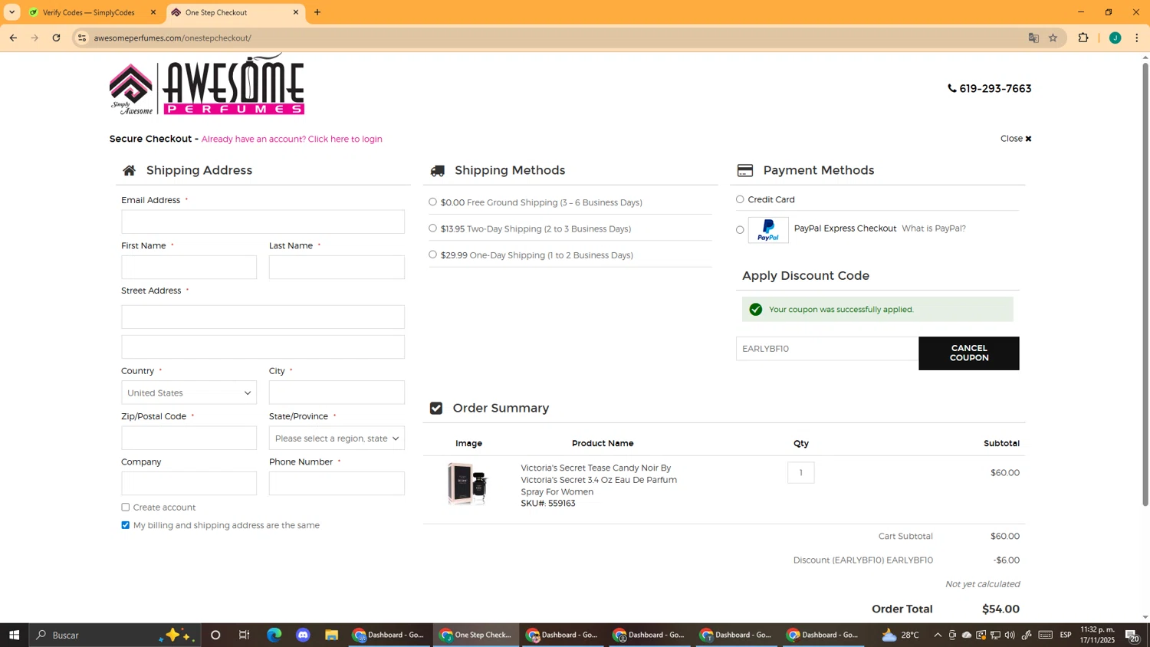
Task: Click the Awesome Perfumes logo
Action: (207, 85)
